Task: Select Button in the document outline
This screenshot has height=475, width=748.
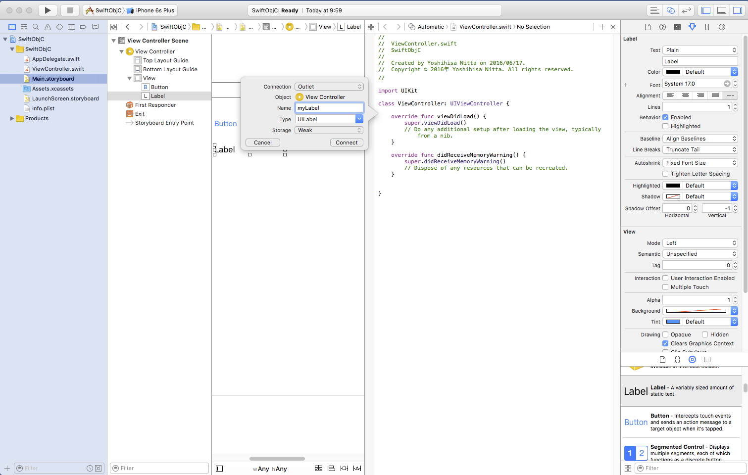Action: pos(159,87)
